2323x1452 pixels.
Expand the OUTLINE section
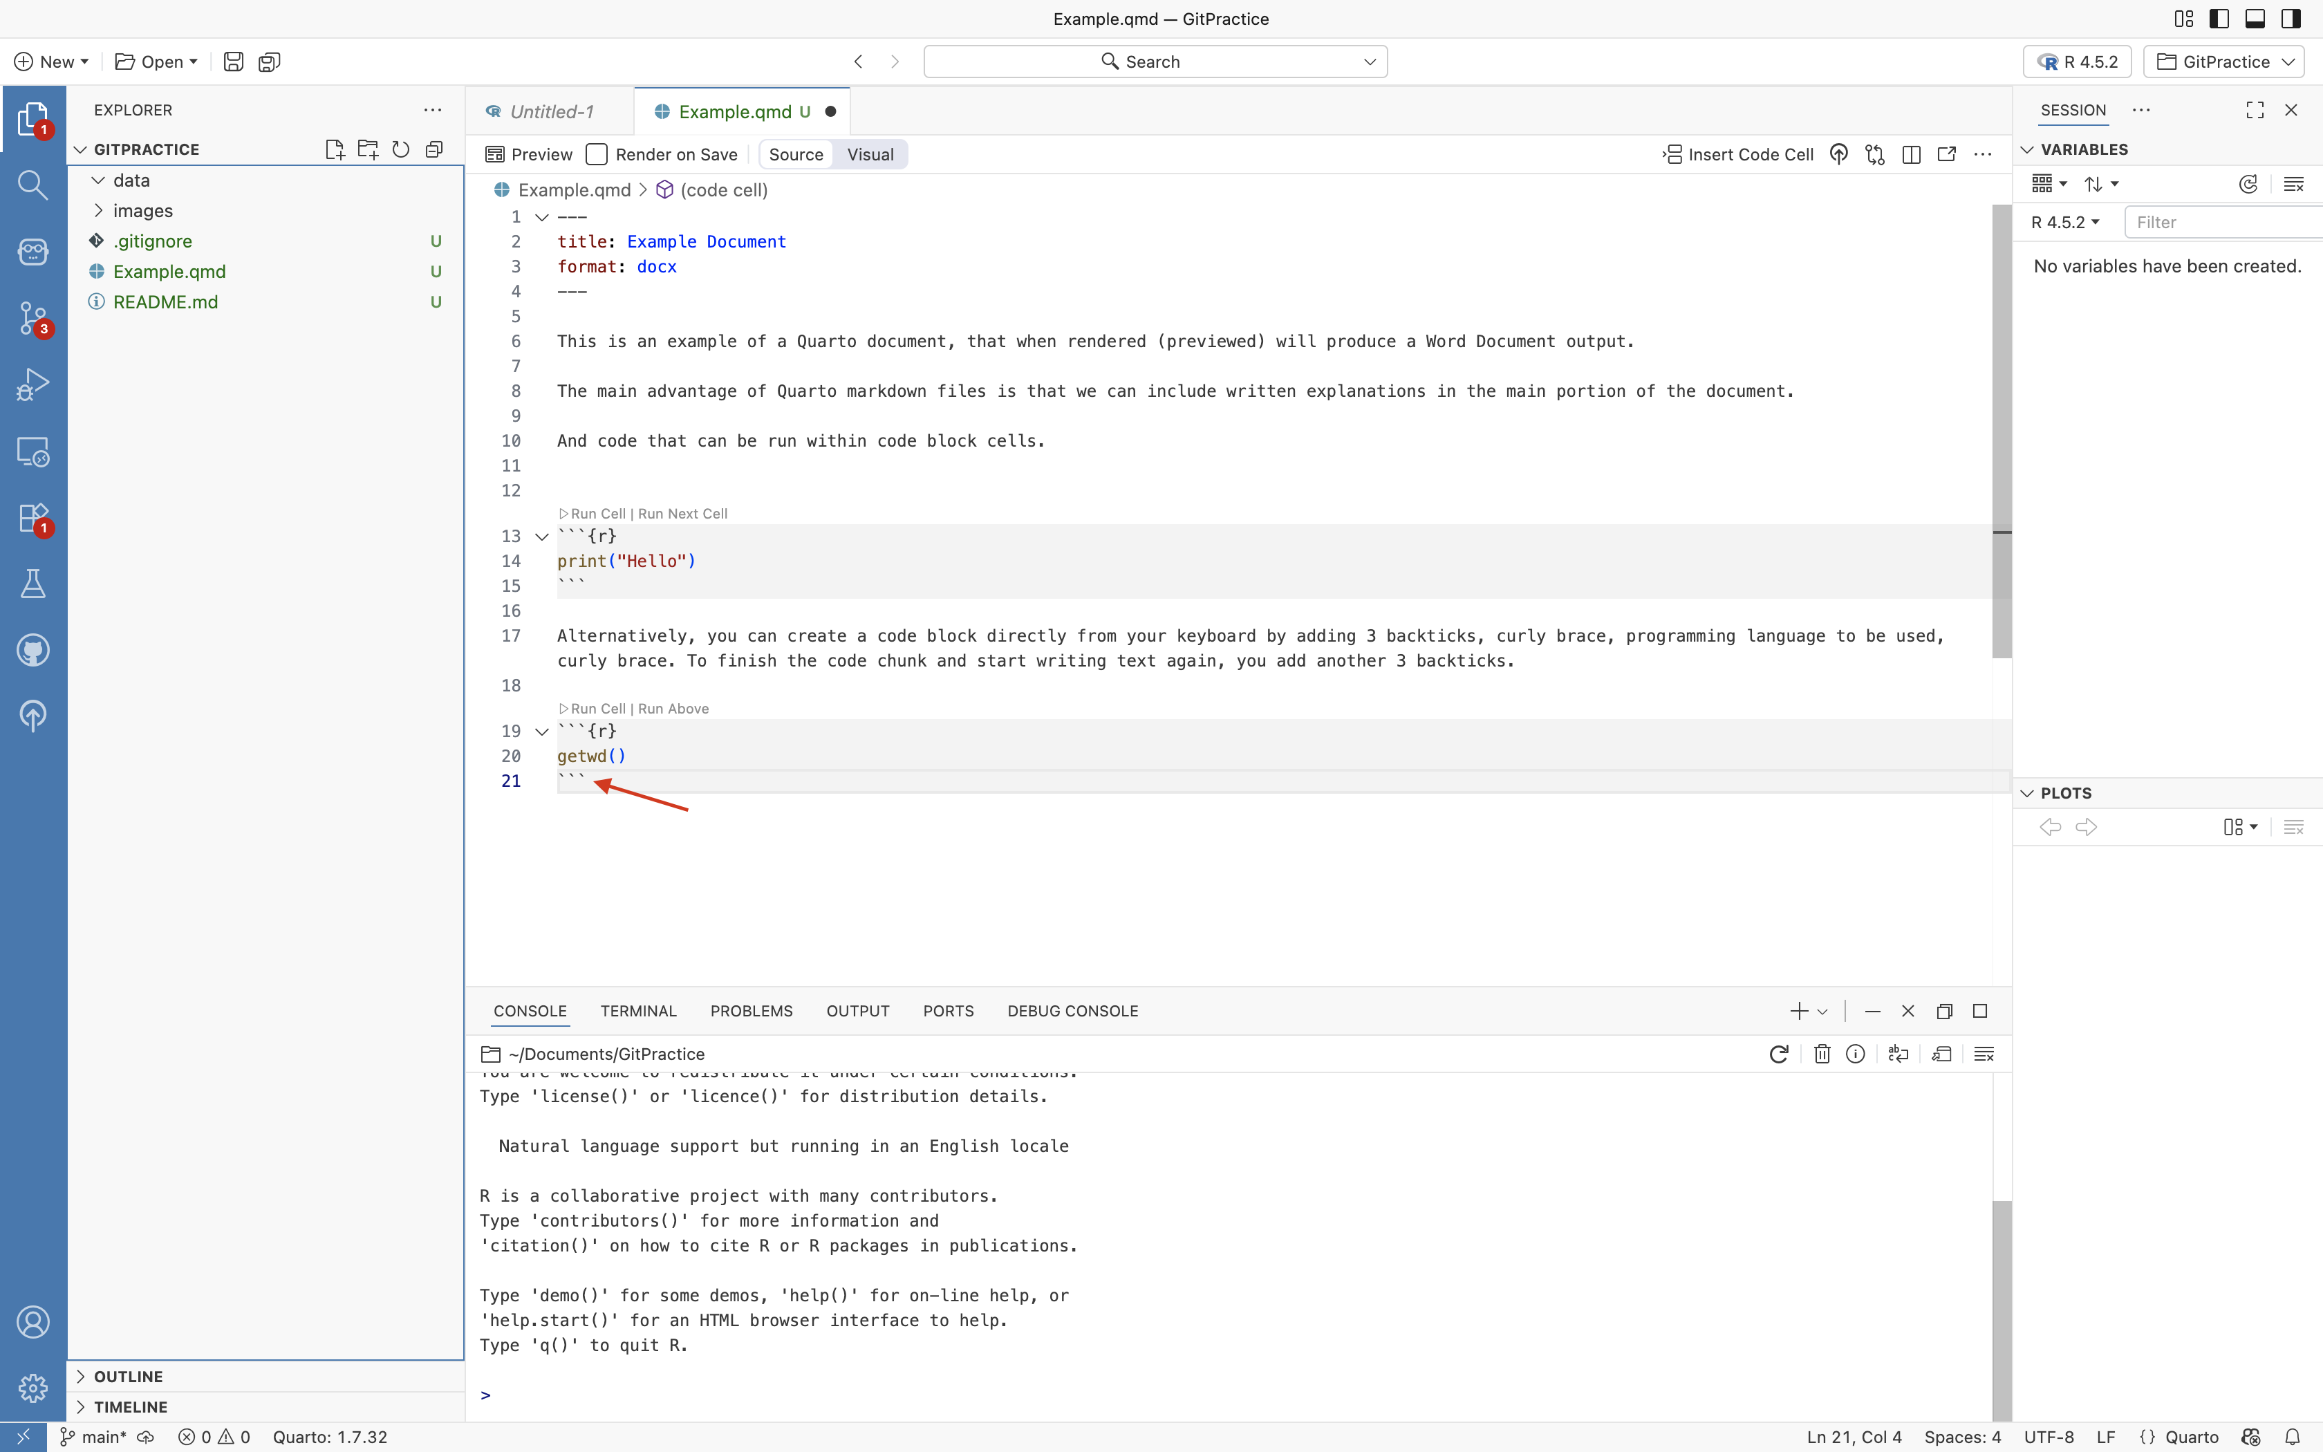128,1376
